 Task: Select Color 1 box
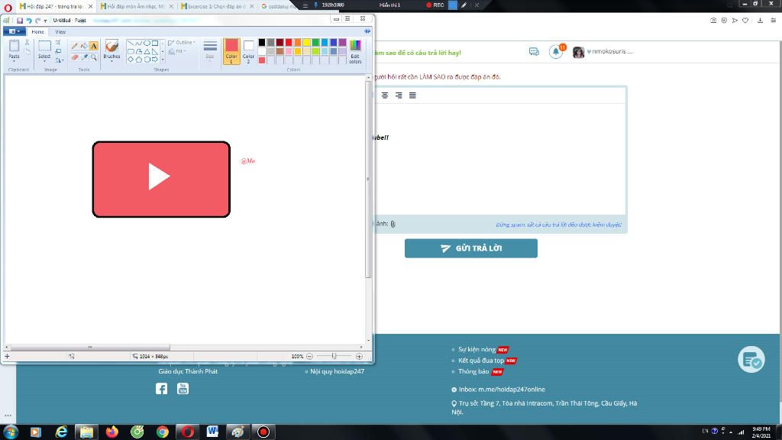coord(231,51)
